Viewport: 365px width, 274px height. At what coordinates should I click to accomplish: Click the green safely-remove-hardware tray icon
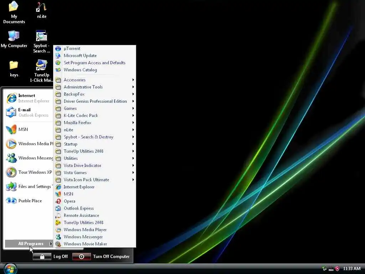pyautogui.click(x=324, y=269)
